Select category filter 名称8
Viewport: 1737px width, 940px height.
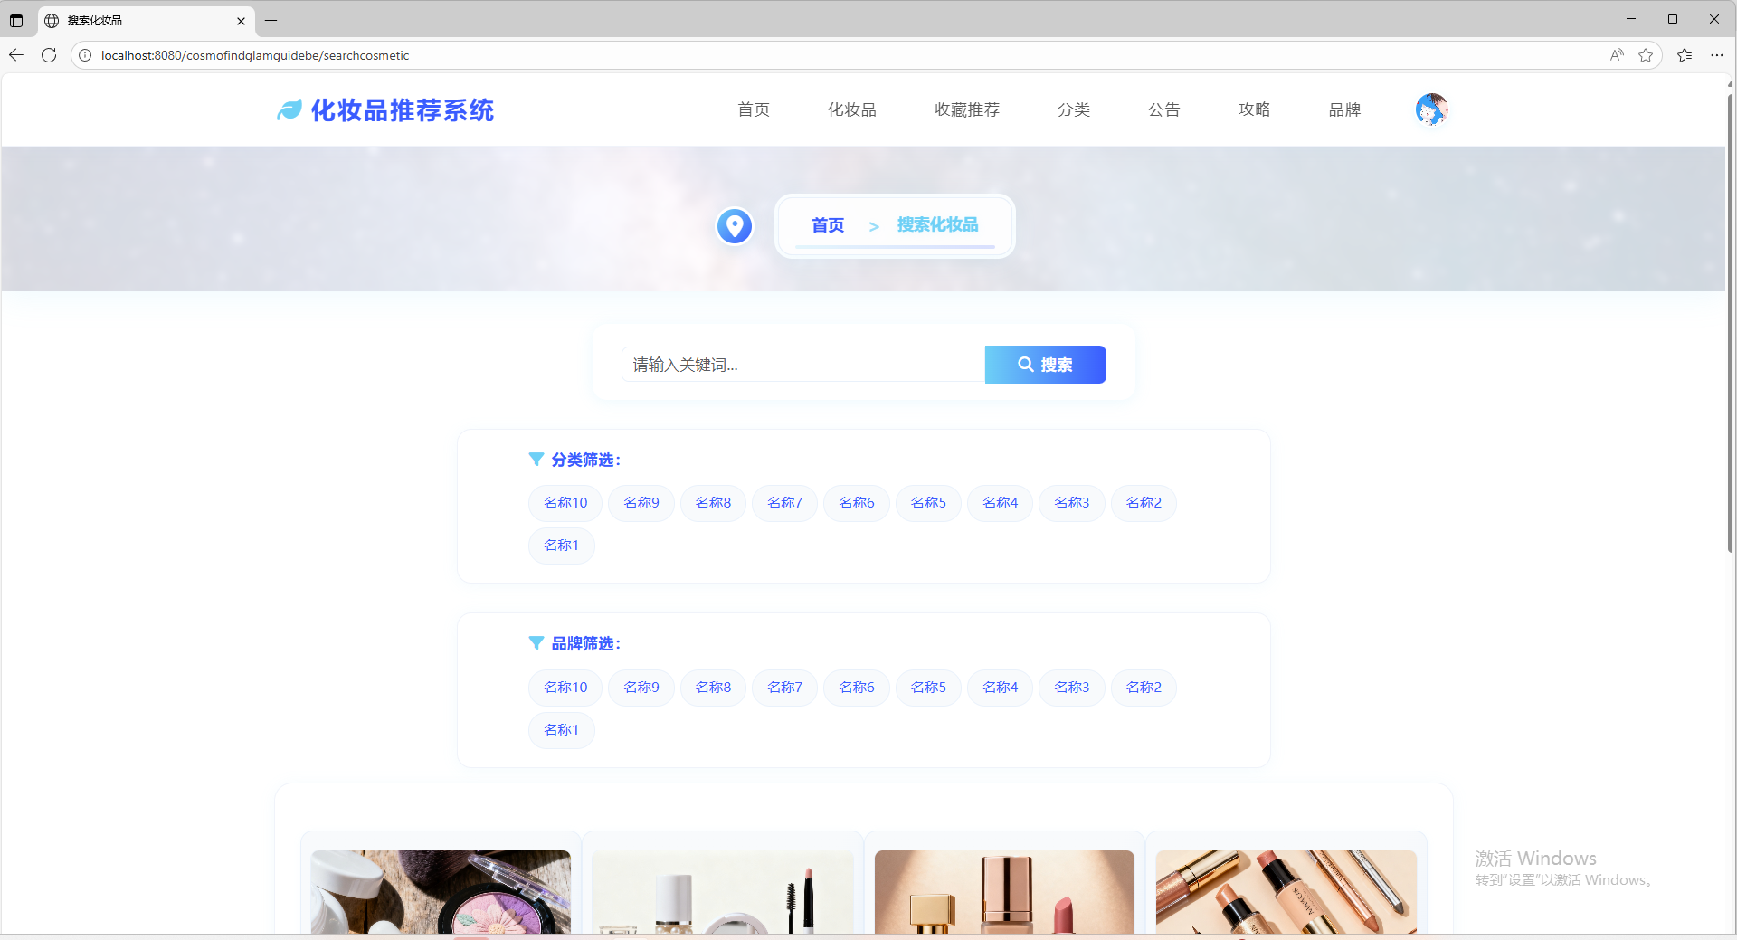713,503
